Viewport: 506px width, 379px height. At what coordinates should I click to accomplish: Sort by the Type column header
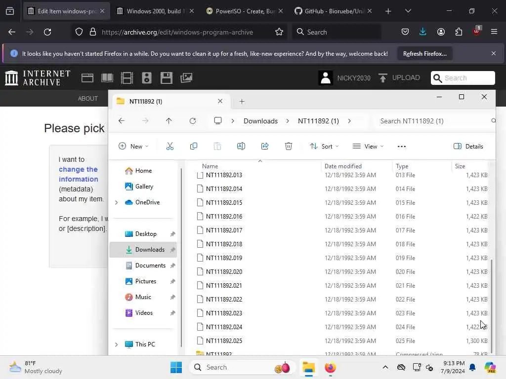[x=402, y=166]
